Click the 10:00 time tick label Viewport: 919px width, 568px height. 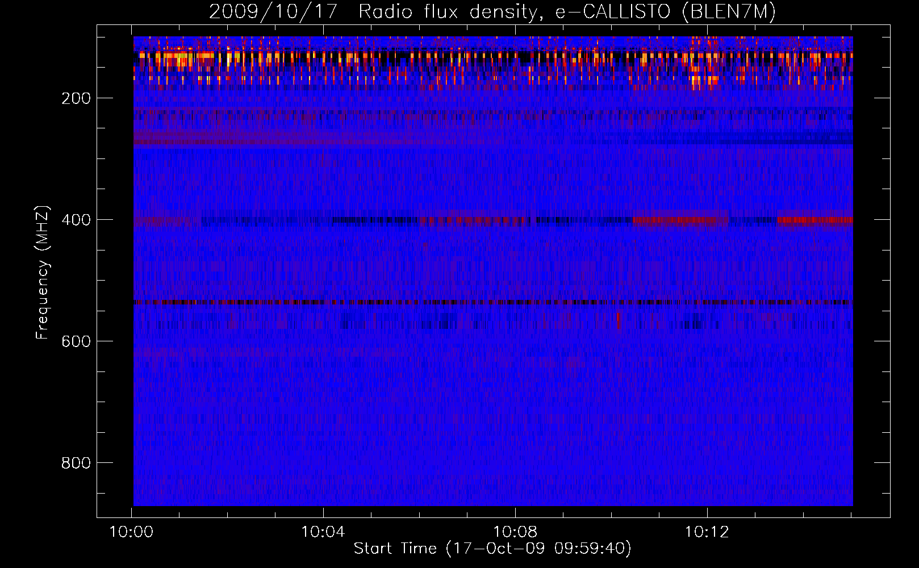coord(132,532)
